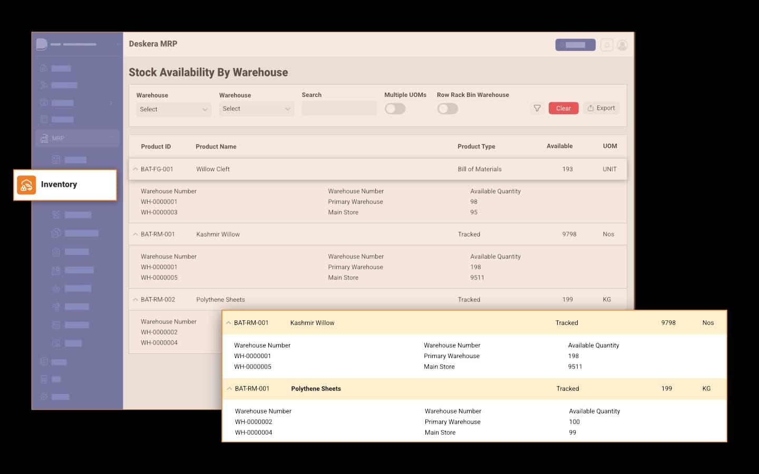This screenshot has width=759, height=474.
Task: Click the MRP module icon in sidebar
Action: (44, 139)
